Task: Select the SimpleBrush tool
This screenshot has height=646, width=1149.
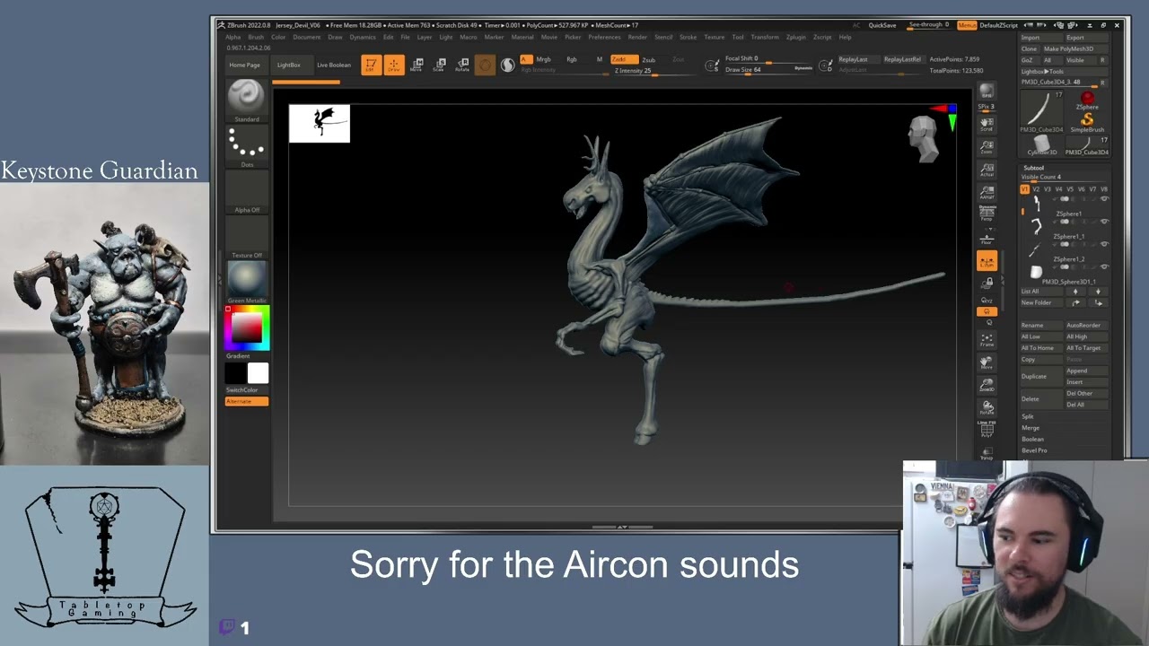Action: (1087, 121)
